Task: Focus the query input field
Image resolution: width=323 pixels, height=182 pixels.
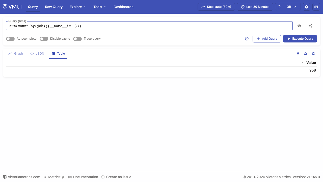Action: [149, 26]
